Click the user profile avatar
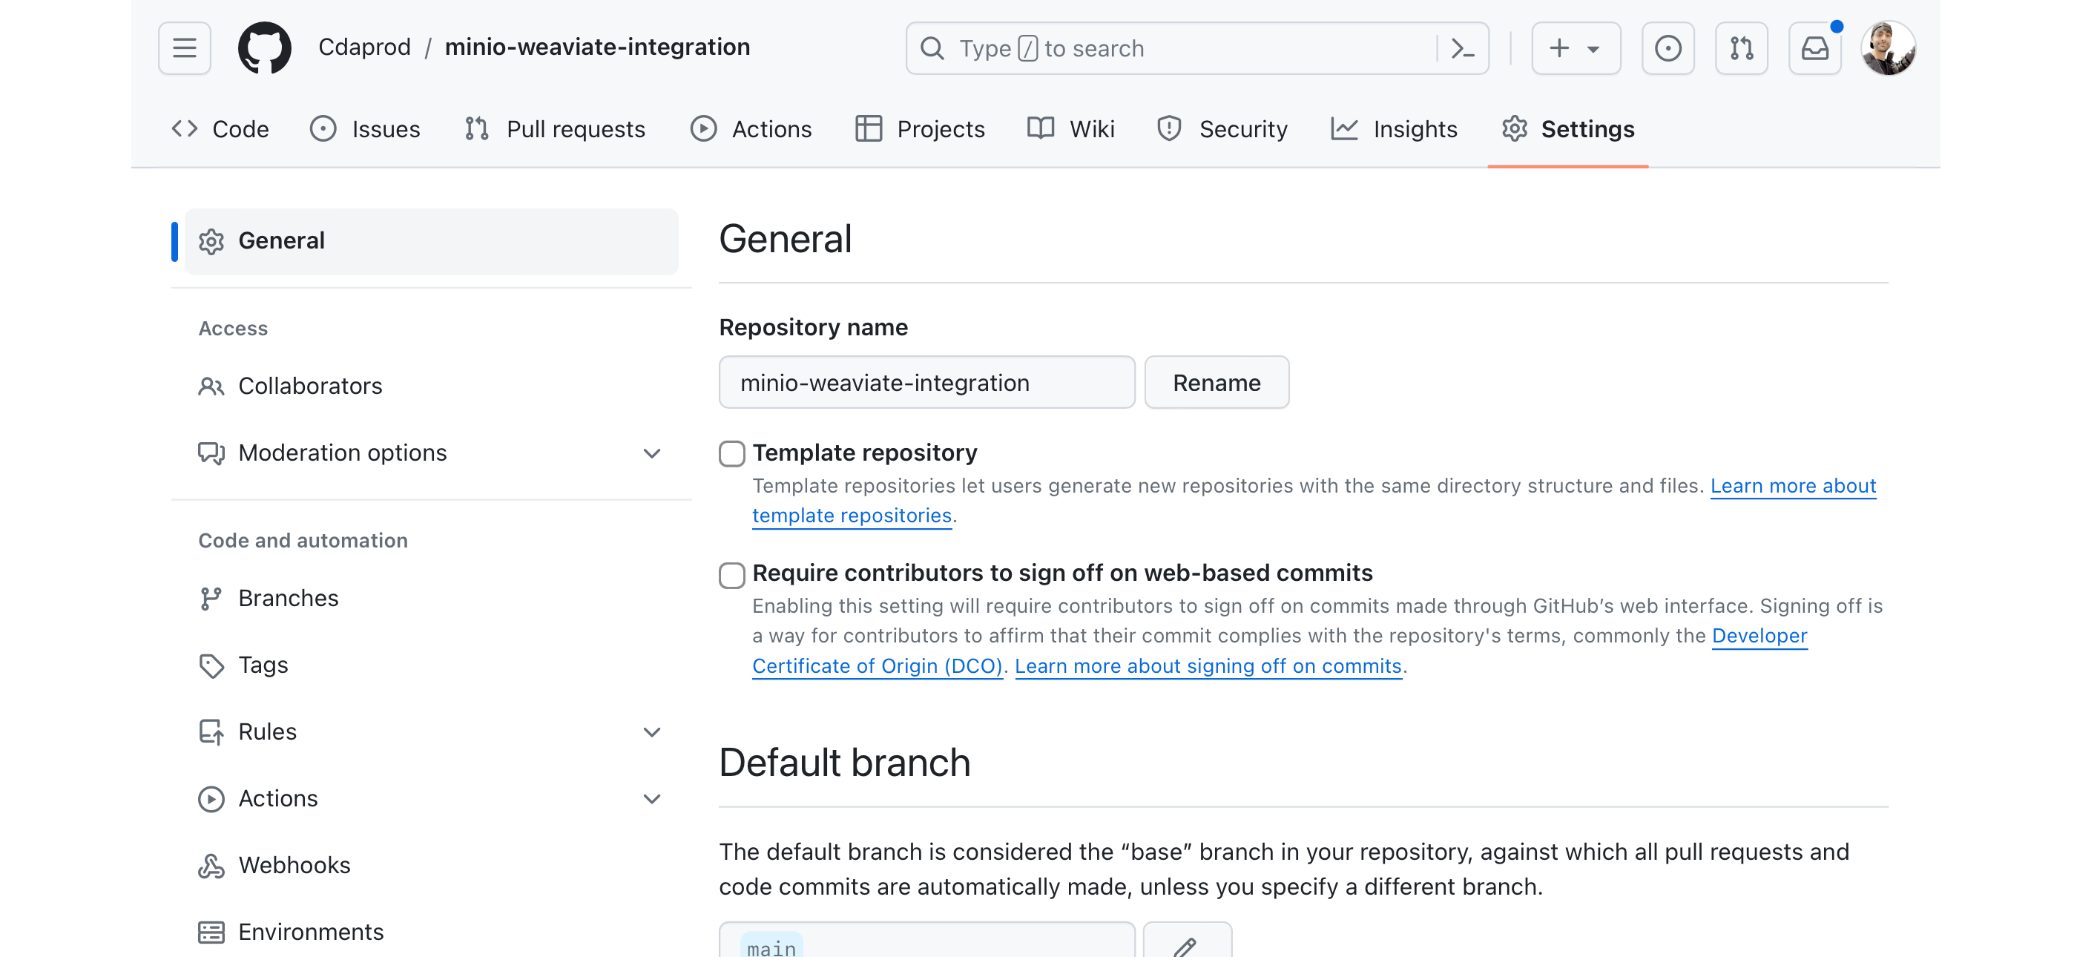The image size is (2074, 957). coord(1887,48)
